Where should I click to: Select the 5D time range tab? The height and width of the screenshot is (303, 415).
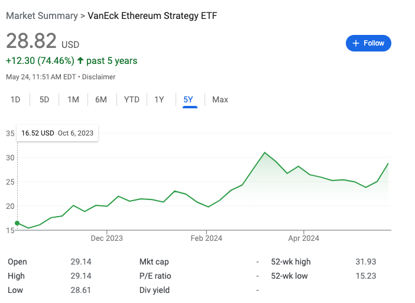pyautogui.click(x=44, y=99)
